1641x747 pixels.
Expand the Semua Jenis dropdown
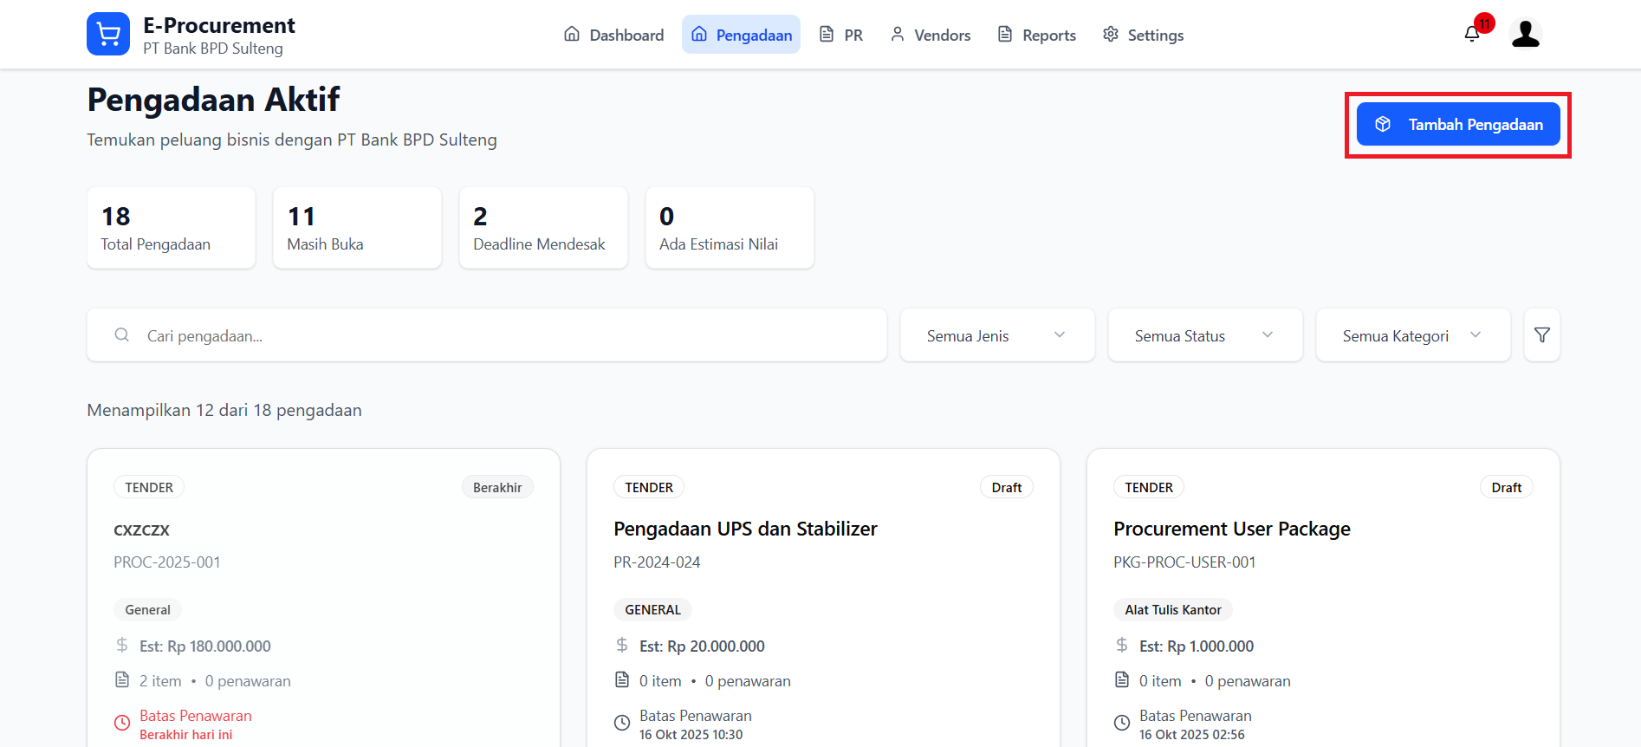[996, 335]
